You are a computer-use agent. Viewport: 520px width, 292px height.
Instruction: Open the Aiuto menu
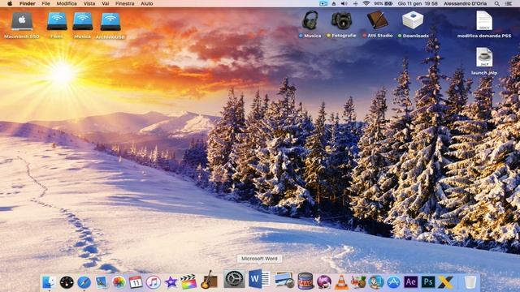click(x=146, y=3)
